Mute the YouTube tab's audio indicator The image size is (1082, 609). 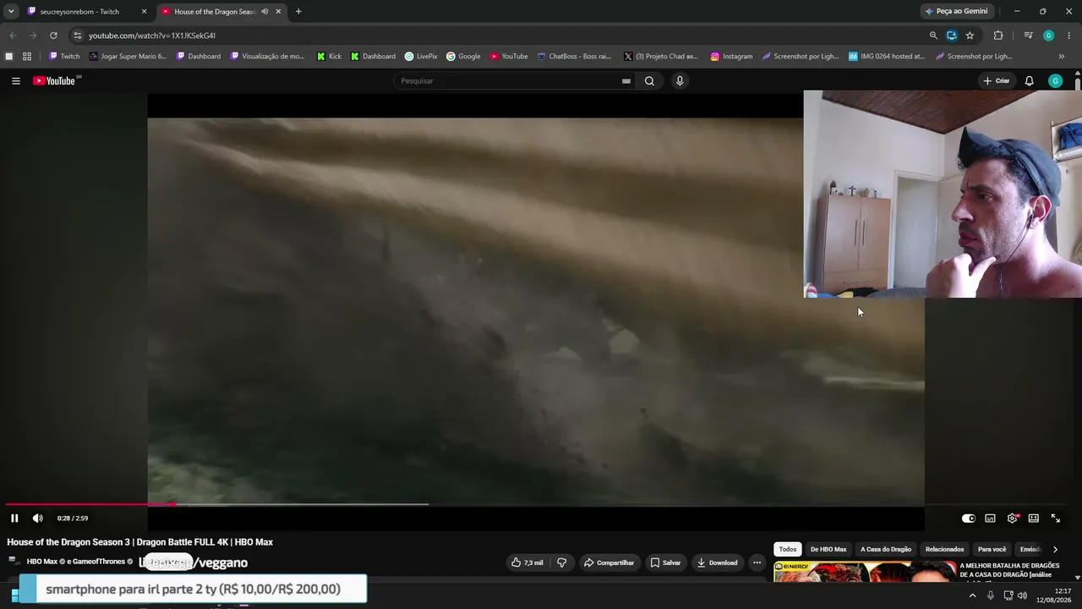pyautogui.click(x=265, y=12)
